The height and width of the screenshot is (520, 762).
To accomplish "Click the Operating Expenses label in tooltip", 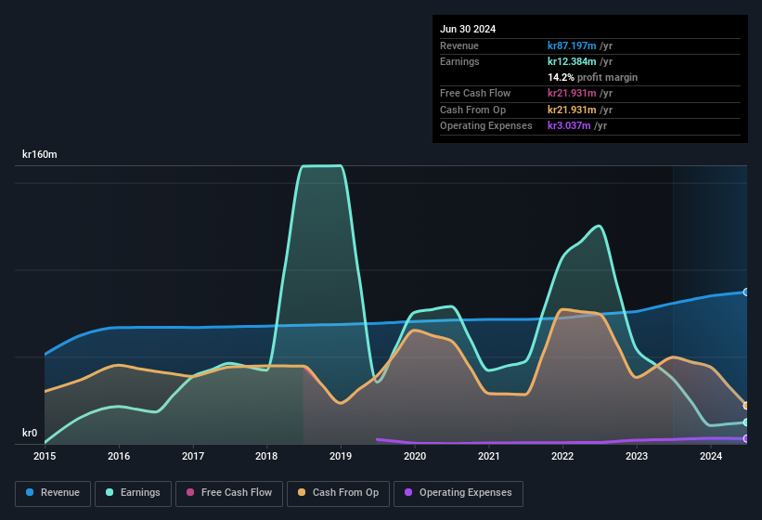I will coord(486,125).
